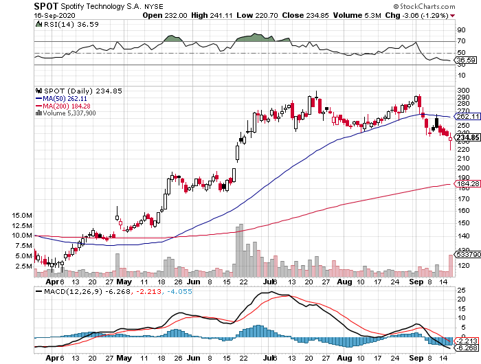Click the Jun label on upper date axis
The height and width of the screenshot is (364, 481).
[194, 282]
